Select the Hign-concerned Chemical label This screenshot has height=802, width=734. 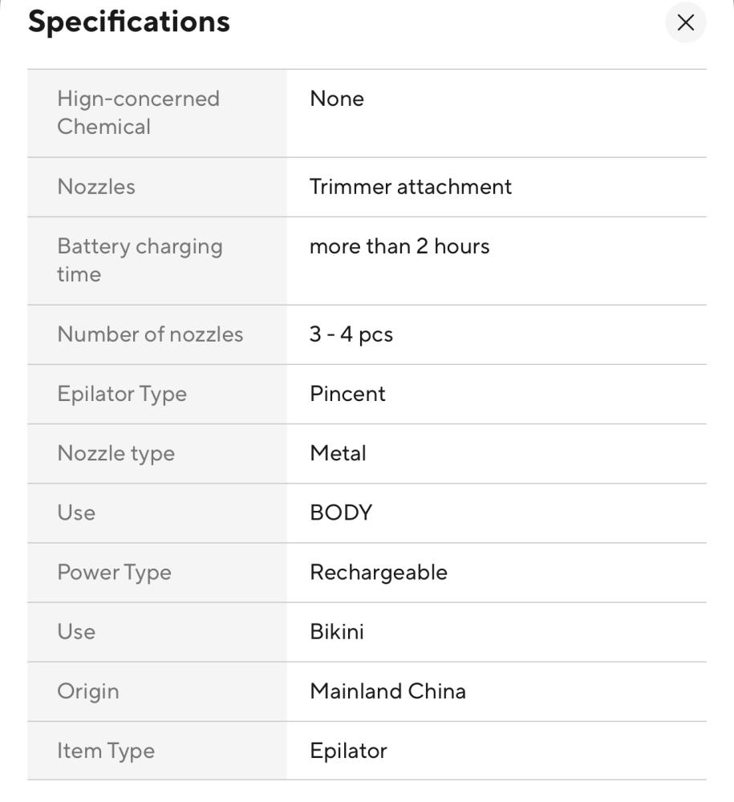[x=138, y=112]
